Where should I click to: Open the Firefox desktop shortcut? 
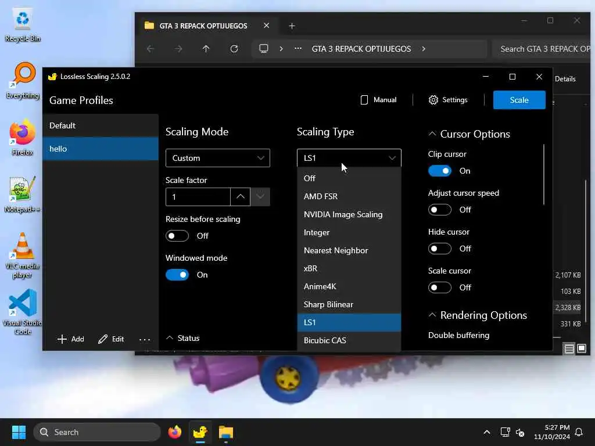click(23, 137)
